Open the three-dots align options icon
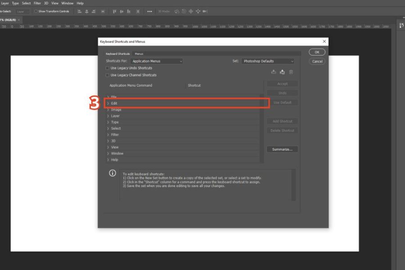This screenshot has height=270, width=405. click(x=149, y=11)
